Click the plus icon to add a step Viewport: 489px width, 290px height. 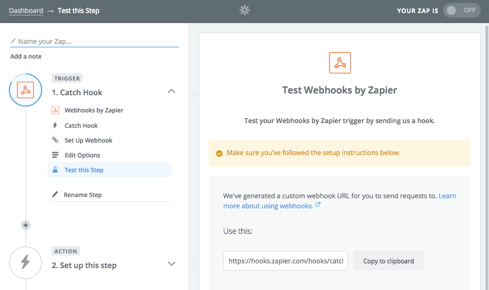click(x=26, y=225)
